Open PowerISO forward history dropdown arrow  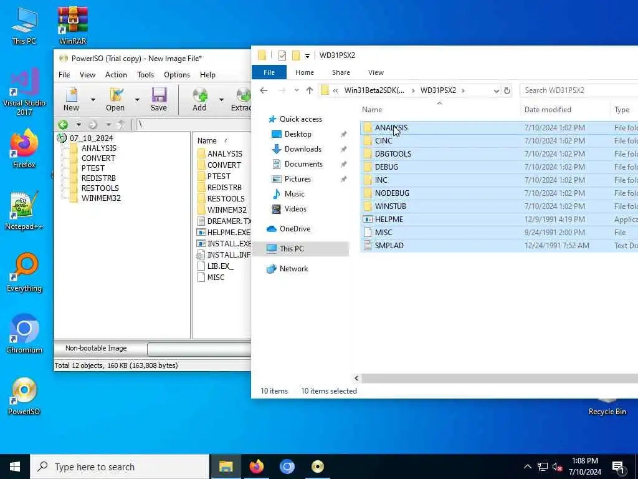108,125
